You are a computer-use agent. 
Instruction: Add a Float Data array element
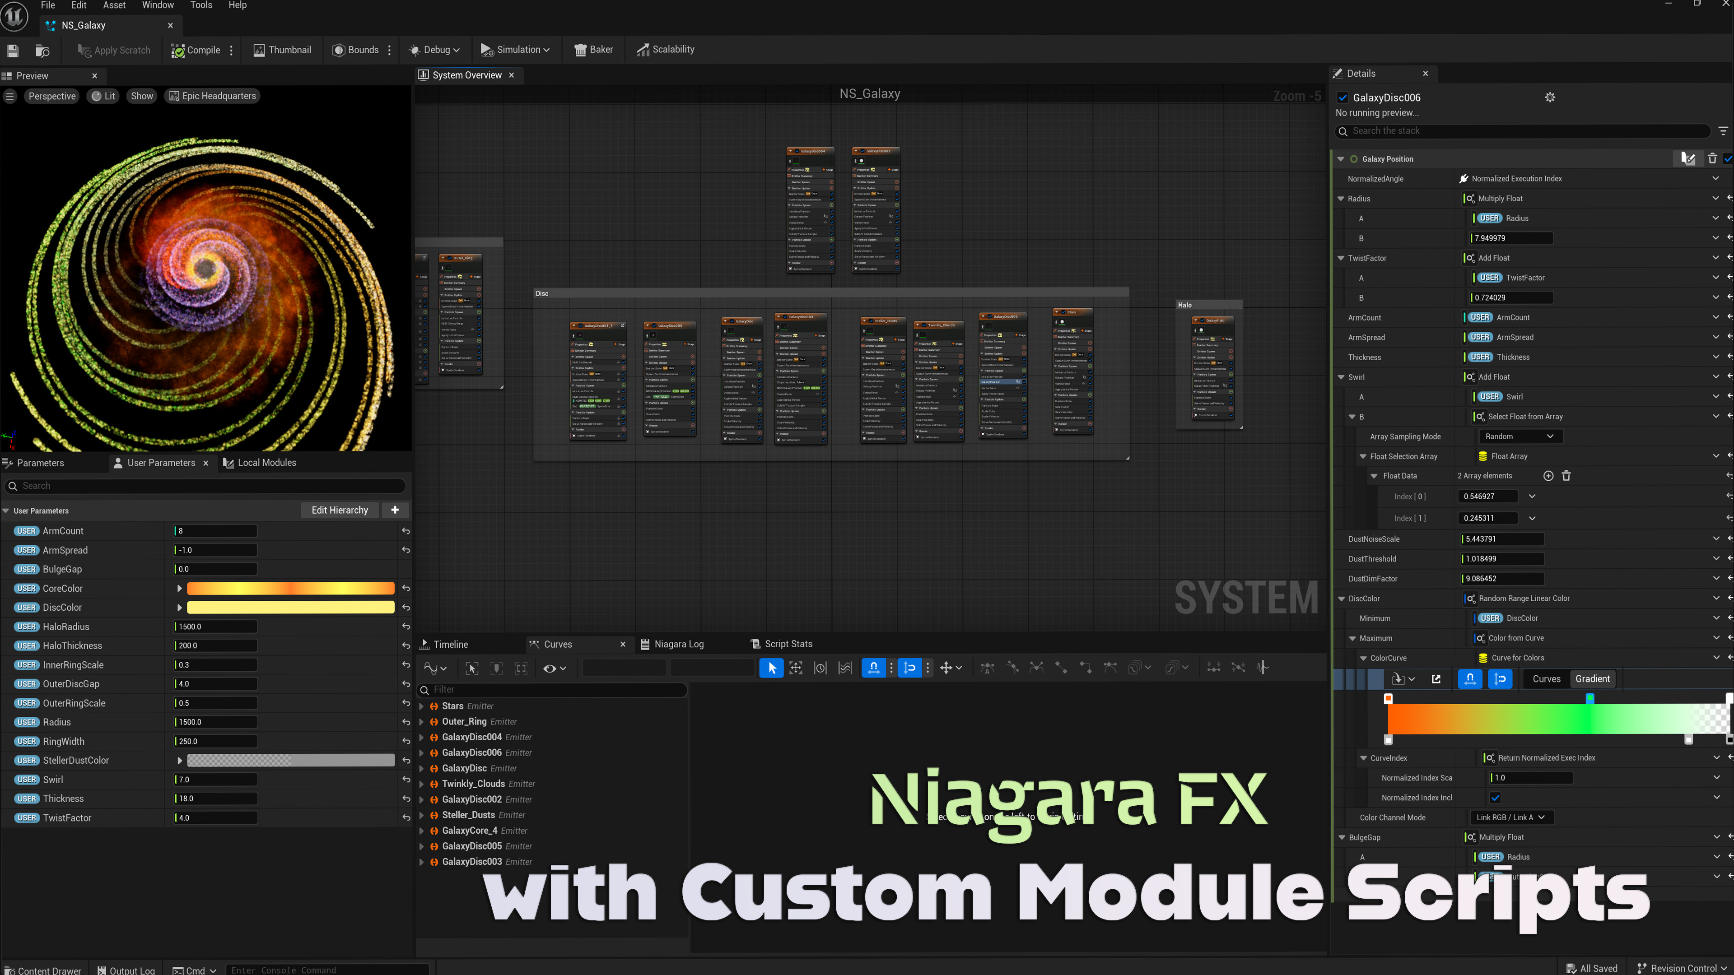tap(1548, 476)
